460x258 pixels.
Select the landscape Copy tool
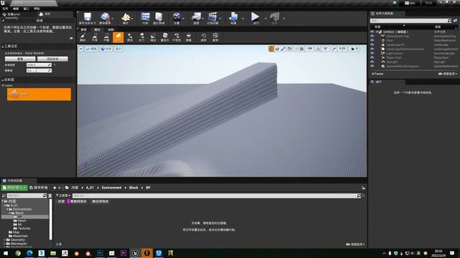[216, 37]
